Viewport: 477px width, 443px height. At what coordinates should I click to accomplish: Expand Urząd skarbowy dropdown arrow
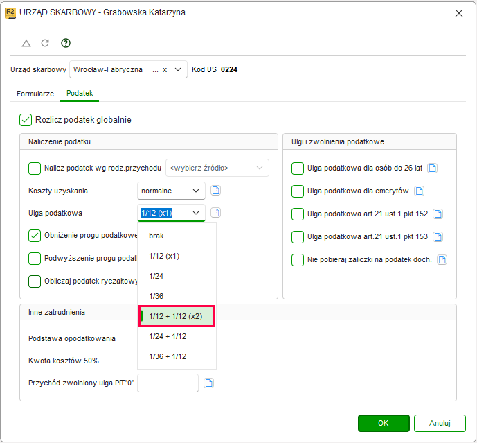(178, 70)
